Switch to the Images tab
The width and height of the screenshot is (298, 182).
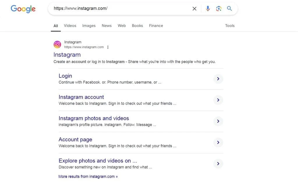click(89, 26)
